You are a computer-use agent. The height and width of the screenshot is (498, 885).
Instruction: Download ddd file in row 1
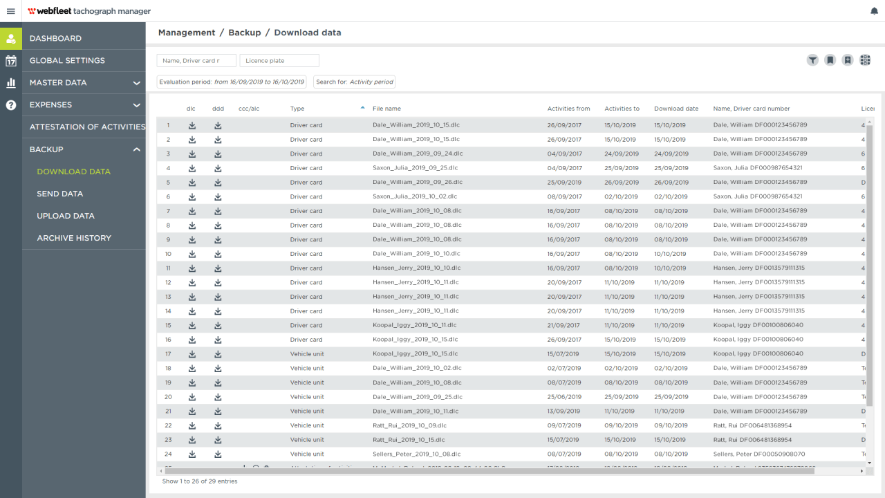pos(218,125)
